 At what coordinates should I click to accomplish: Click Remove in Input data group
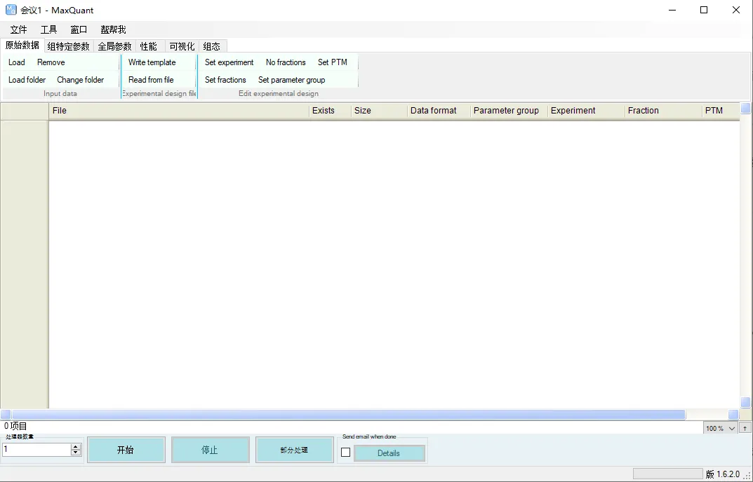tap(51, 62)
